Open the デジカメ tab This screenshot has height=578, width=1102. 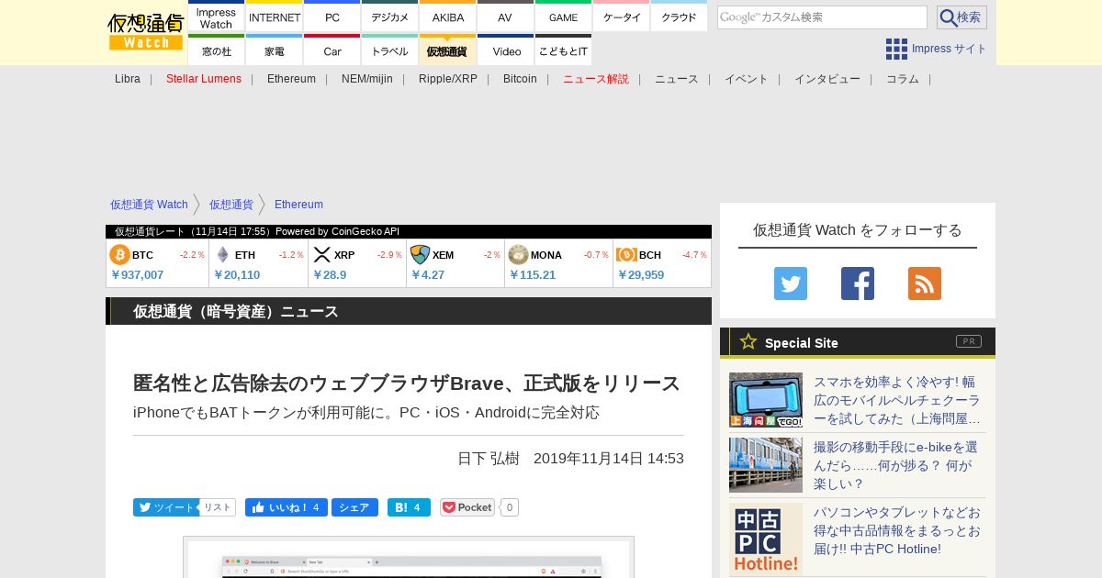[390, 17]
